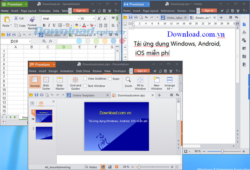Screen dimensions: 250x170
Task: Click Sign in button in Writer
Action: tap(209, 11)
